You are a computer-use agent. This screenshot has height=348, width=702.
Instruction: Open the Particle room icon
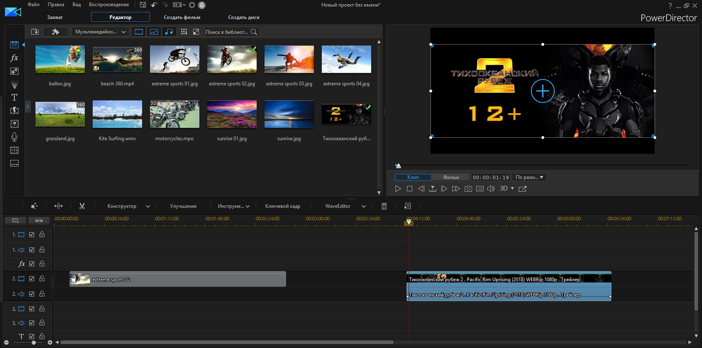pyautogui.click(x=14, y=84)
